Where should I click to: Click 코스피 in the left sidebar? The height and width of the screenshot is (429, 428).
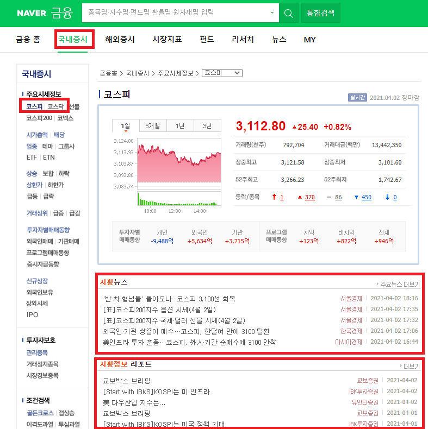[34, 106]
